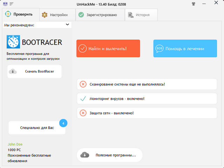
Task: Click the John Doe user name link
Action: 15,144
